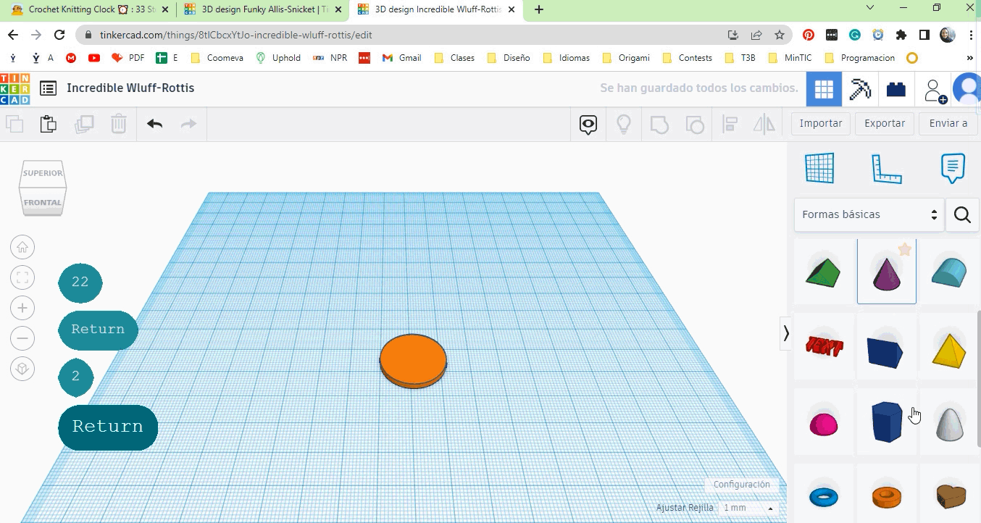Click the Home view icon
Image resolution: width=981 pixels, height=523 pixels.
pyautogui.click(x=22, y=246)
